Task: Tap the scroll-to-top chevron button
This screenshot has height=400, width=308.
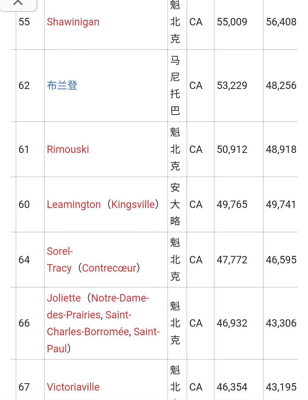Action: click(x=18, y=4)
